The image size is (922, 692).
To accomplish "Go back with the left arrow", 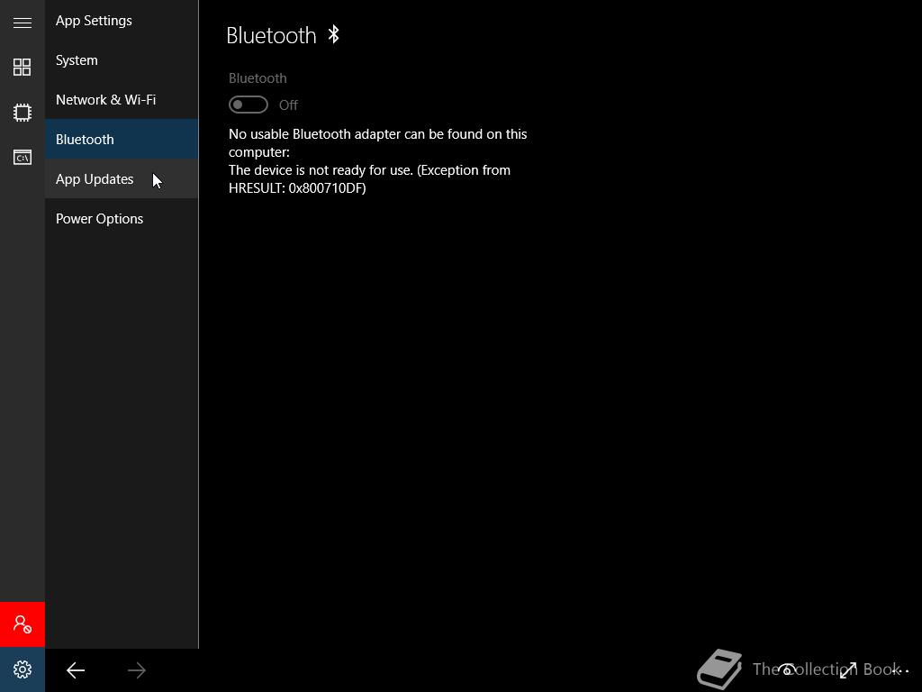I will pos(76,670).
